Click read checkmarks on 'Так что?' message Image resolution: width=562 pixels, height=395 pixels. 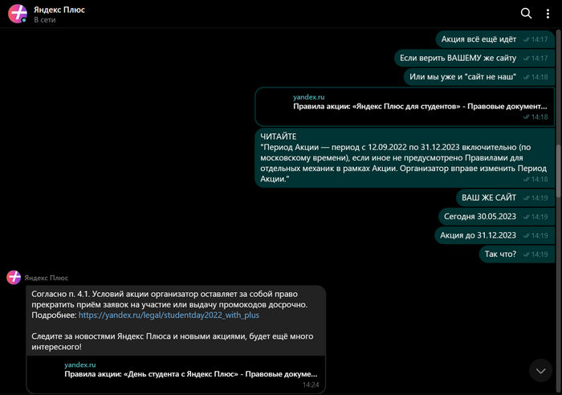[526, 255]
